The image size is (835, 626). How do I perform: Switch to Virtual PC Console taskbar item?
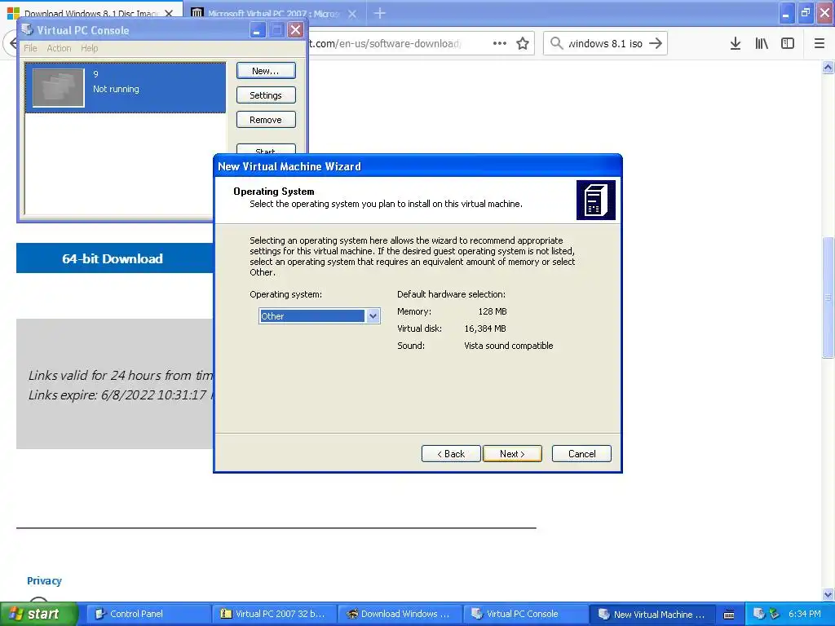click(525, 614)
